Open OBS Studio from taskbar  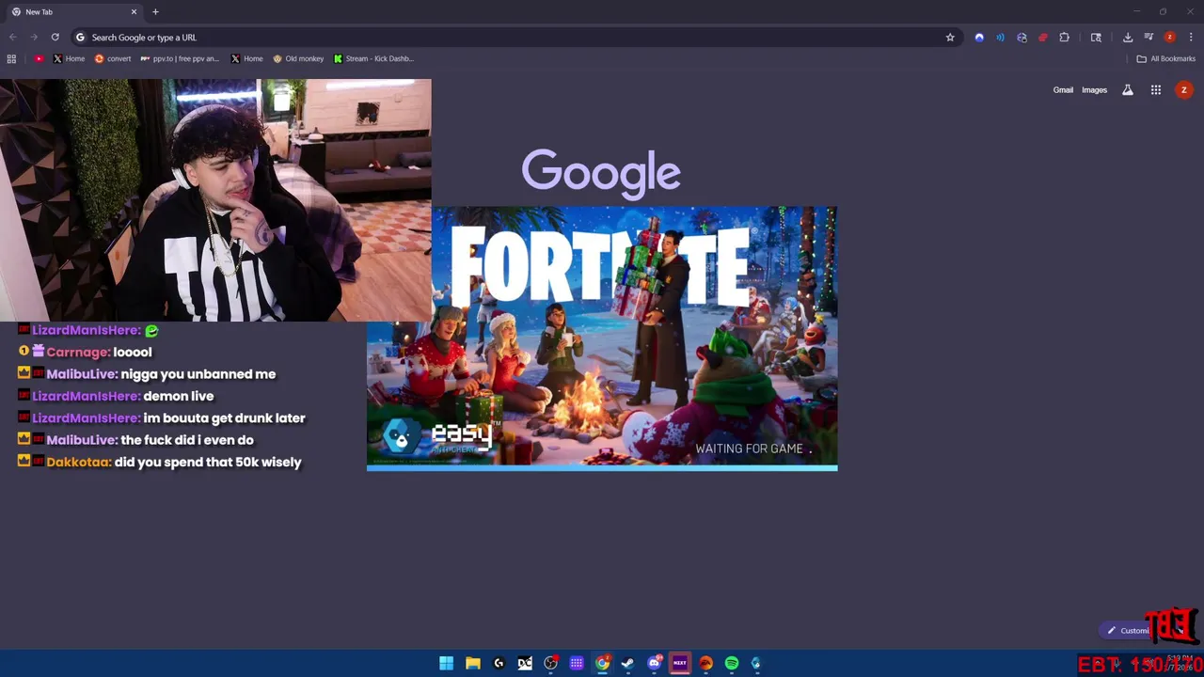point(550,663)
